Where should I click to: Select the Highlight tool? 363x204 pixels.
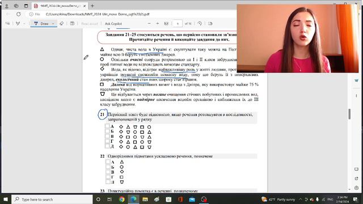18,24
